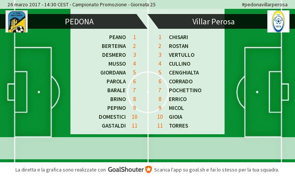The width and height of the screenshot is (295, 177).
Task: Select player GASTALDI number 11
Action: click(x=114, y=126)
